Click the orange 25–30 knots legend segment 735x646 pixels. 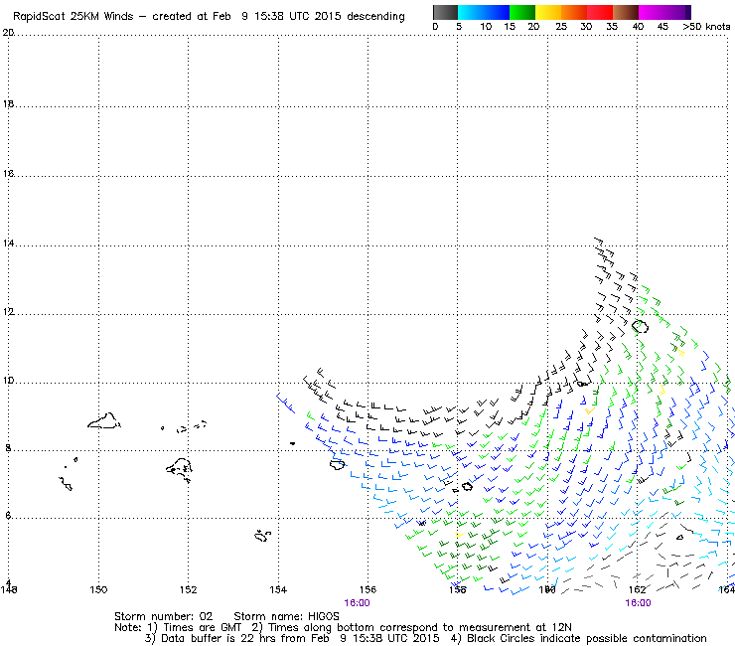574,12
